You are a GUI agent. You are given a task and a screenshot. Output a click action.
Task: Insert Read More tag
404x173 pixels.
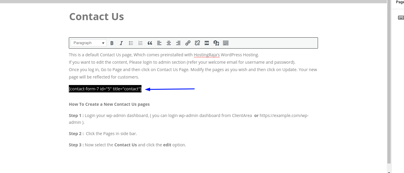[207, 43]
